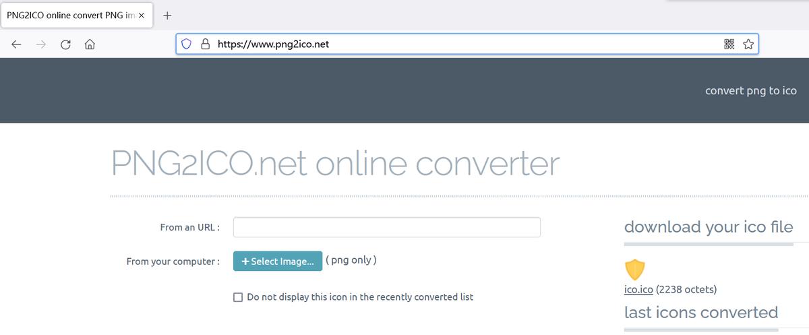Click the "( png only )" note
Viewport: 809px width, 335px height.
(x=351, y=260)
